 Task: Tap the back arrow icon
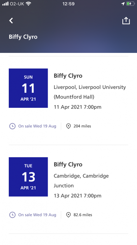(11, 21)
